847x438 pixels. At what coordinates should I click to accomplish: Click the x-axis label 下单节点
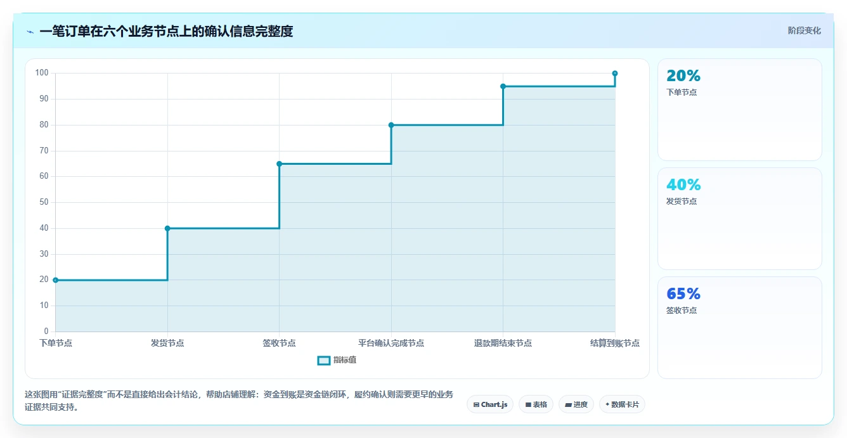[56, 343]
